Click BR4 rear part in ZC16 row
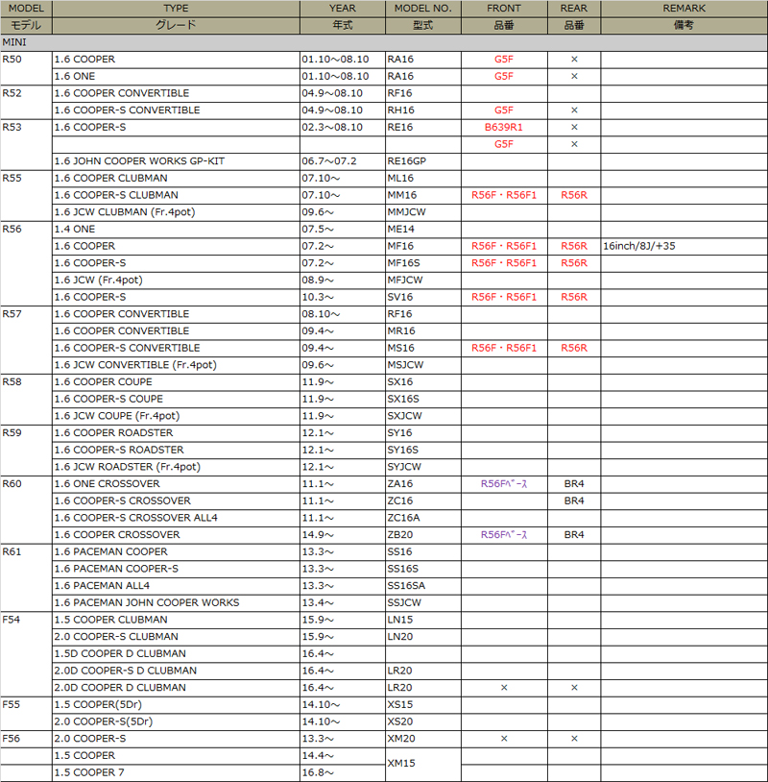Screen dimensions: 768x782 pyautogui.click(x=574, y=501)
